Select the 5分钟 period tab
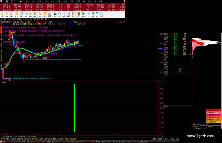Screen dimensions: 222x143 (13, 19)
